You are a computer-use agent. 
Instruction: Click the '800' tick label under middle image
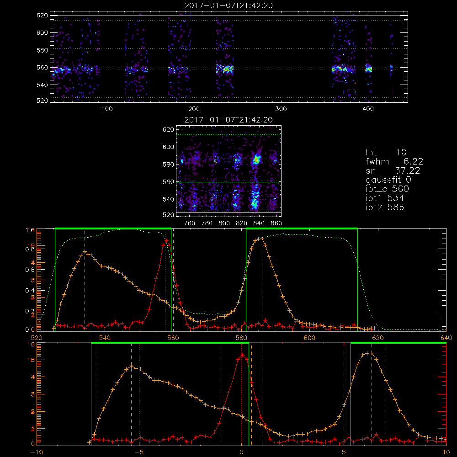pos(224,223)
